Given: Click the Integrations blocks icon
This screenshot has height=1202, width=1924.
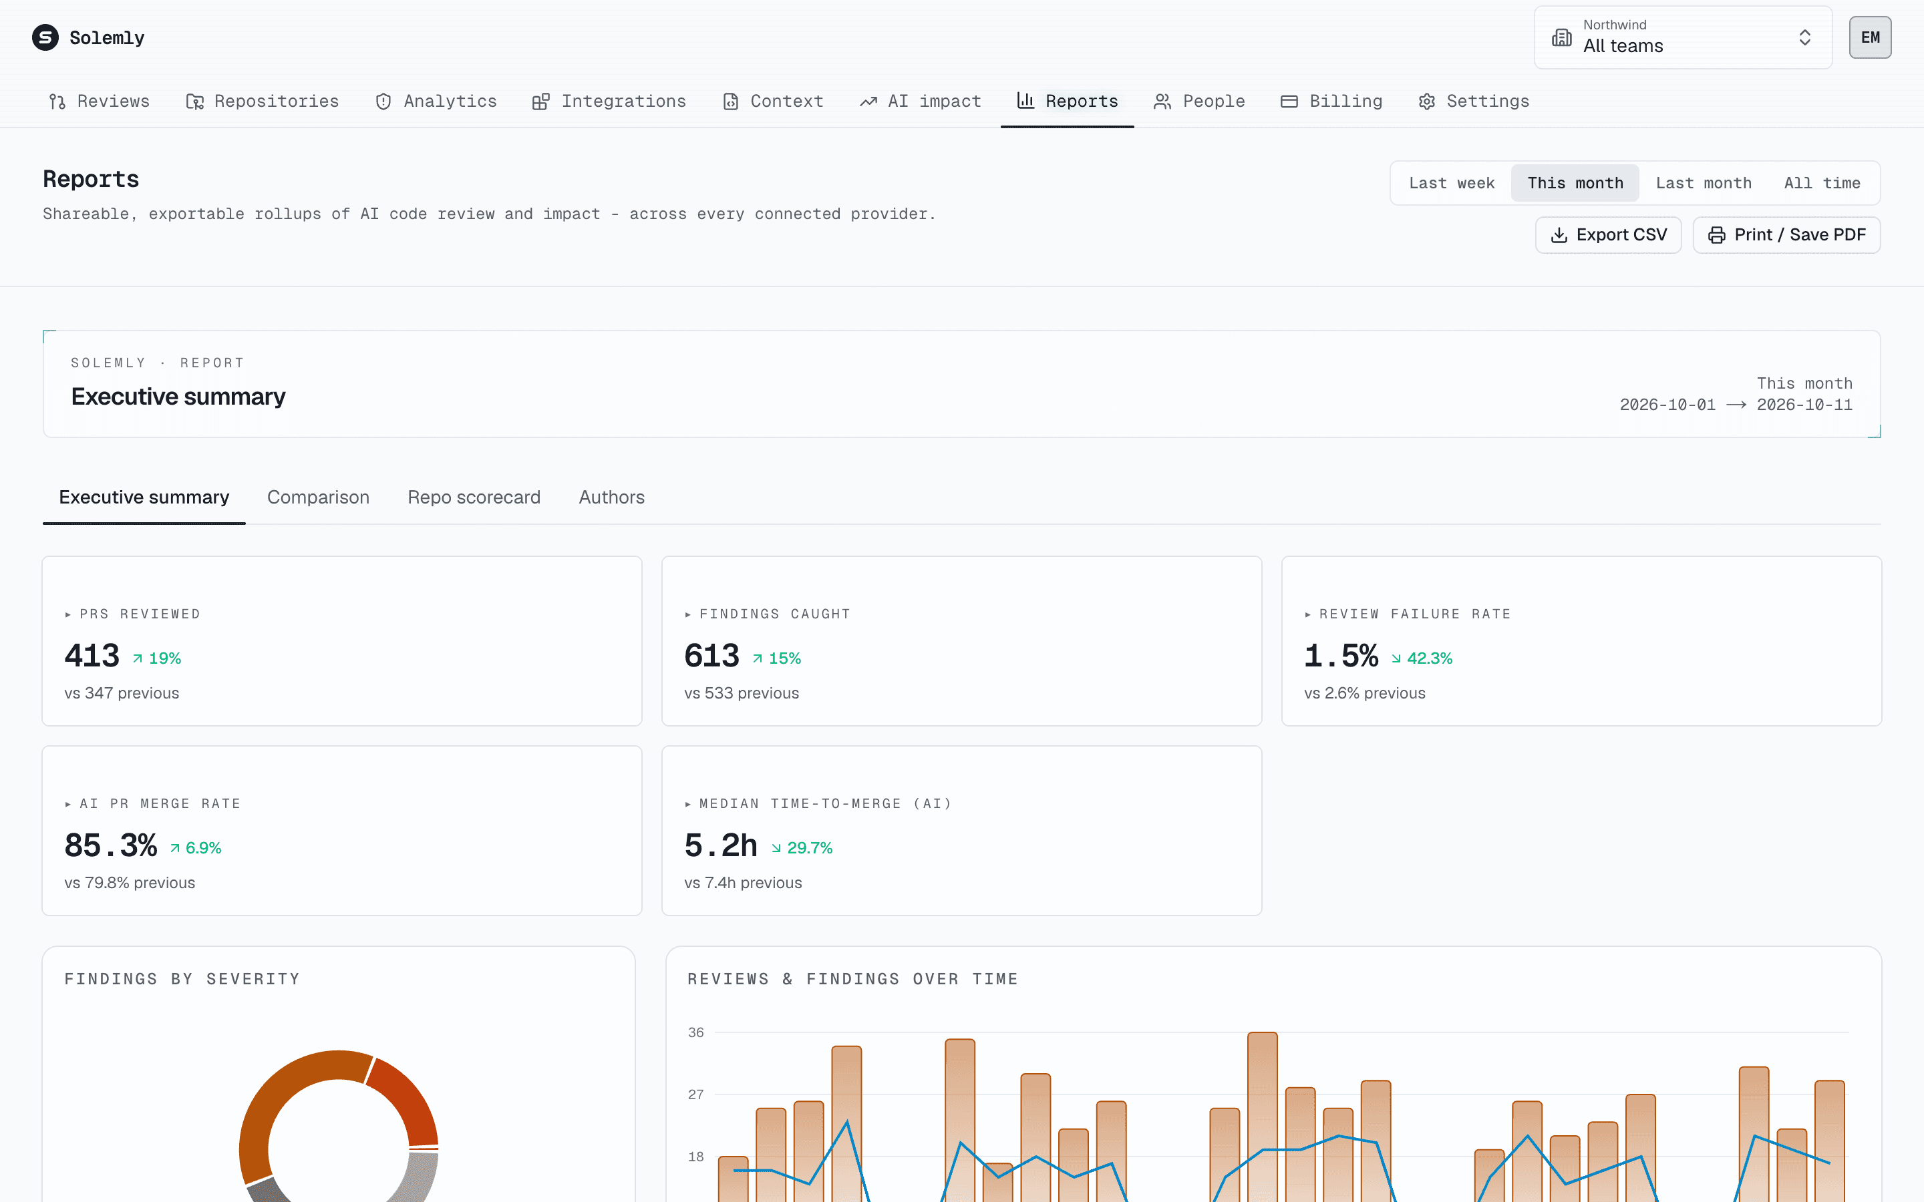Looking at the screenshot, I should pos(540,102).
